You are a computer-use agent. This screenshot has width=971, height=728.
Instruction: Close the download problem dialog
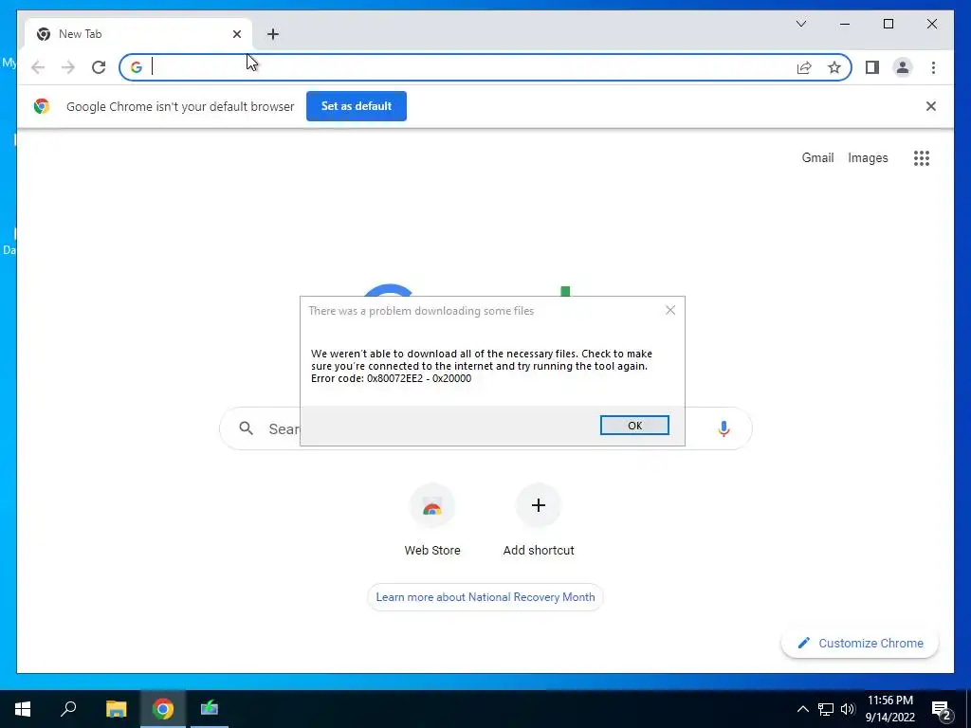tap(670, 310)
